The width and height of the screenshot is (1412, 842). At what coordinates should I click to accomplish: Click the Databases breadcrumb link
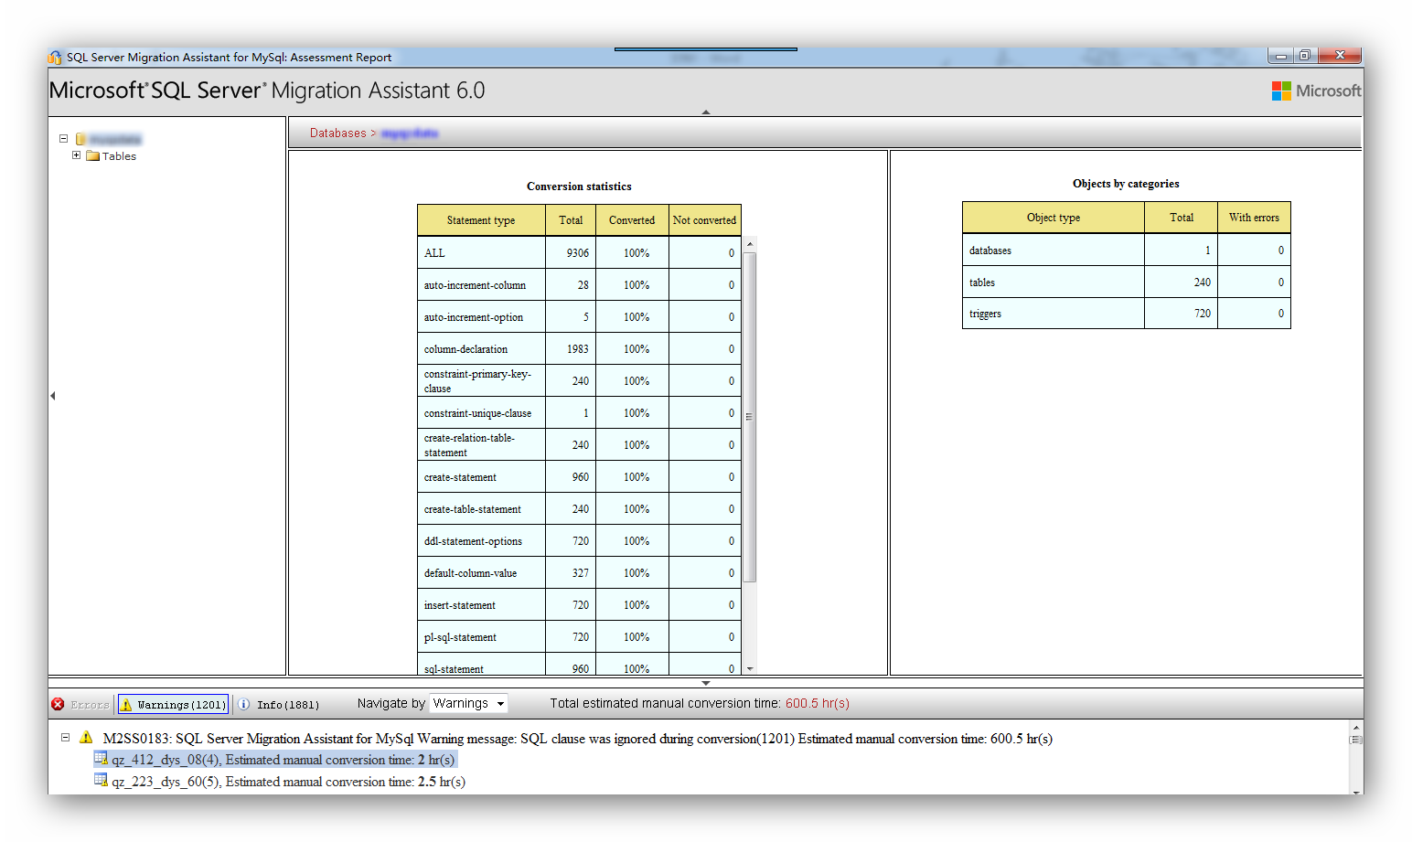point(337,133)
